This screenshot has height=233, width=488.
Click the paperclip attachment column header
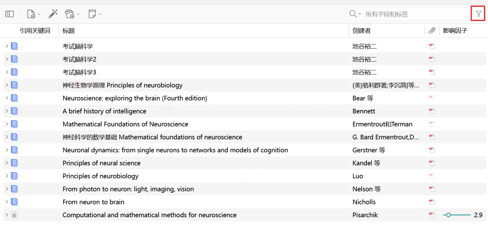pos(432,31)
